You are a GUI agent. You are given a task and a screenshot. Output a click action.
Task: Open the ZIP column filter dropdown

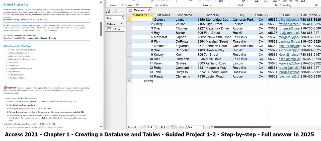pyautogui.click(x=276, y=15)
